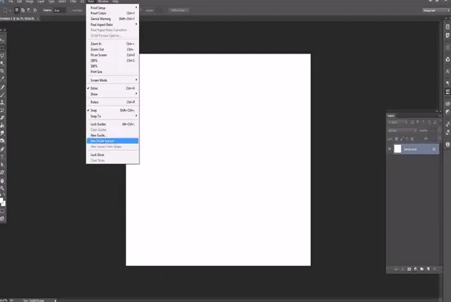Click the Feather input field
The width and height of the screenshot is (451, 302).
(x=60, y=10)
